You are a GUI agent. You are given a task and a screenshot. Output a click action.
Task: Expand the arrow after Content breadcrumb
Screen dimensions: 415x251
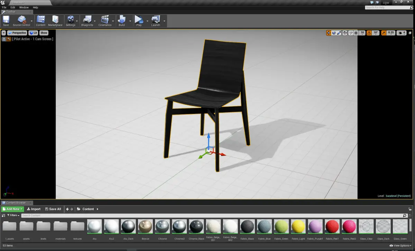coord(98,209)
